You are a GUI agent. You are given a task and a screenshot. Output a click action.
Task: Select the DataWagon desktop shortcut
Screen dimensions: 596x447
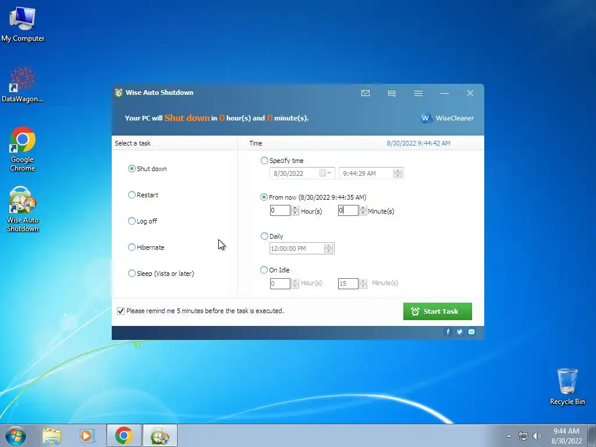click(x=23, y=84)
